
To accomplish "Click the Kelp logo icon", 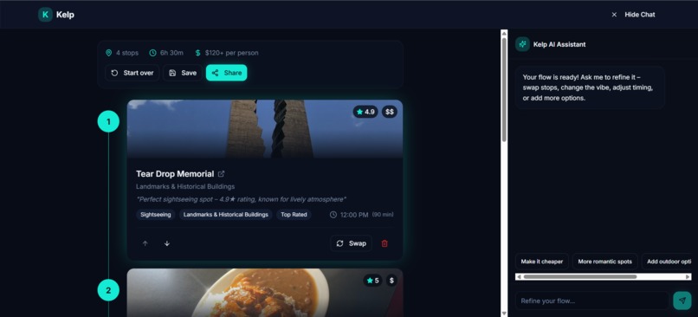I will (x=45, y=15).
